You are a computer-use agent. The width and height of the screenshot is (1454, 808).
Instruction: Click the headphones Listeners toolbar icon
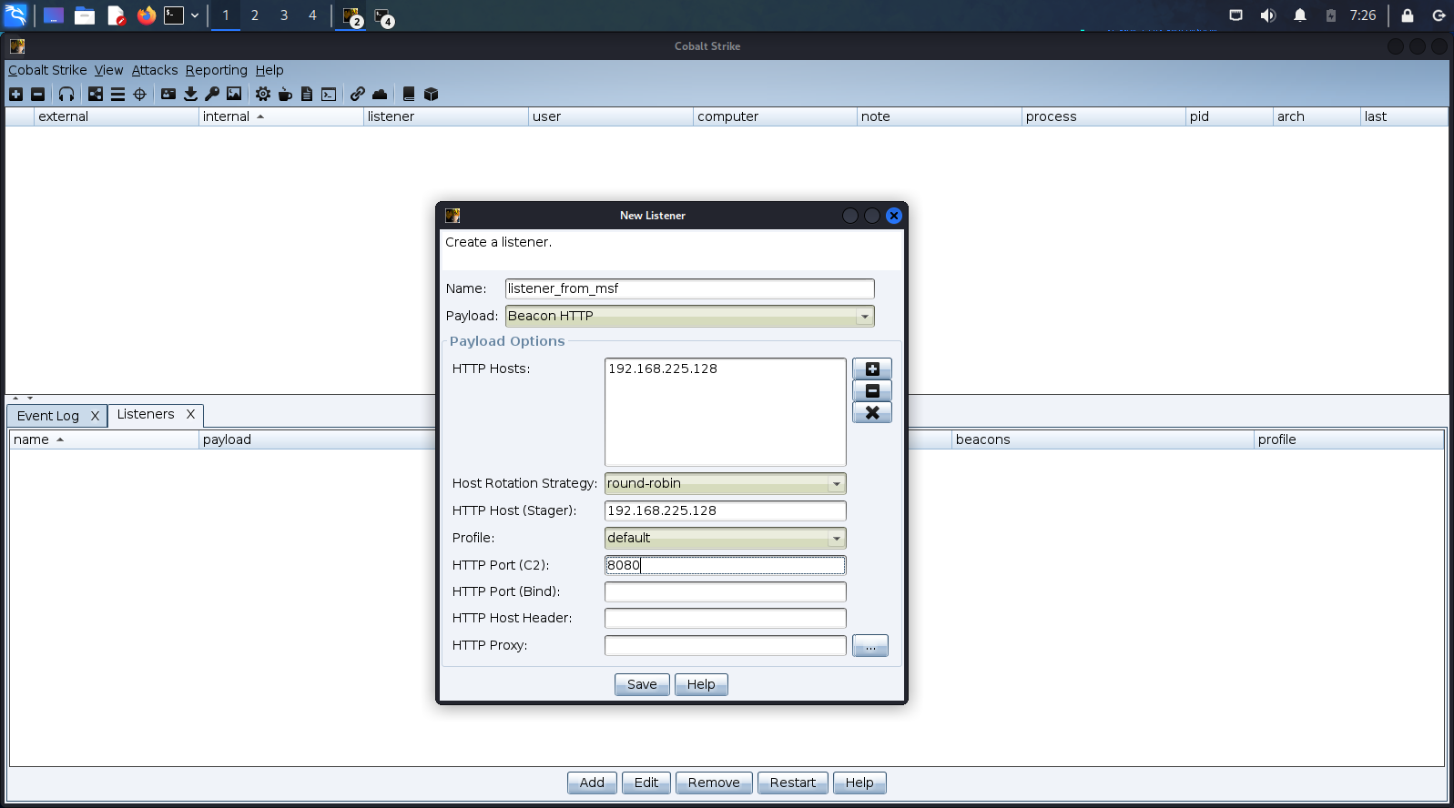66,94
